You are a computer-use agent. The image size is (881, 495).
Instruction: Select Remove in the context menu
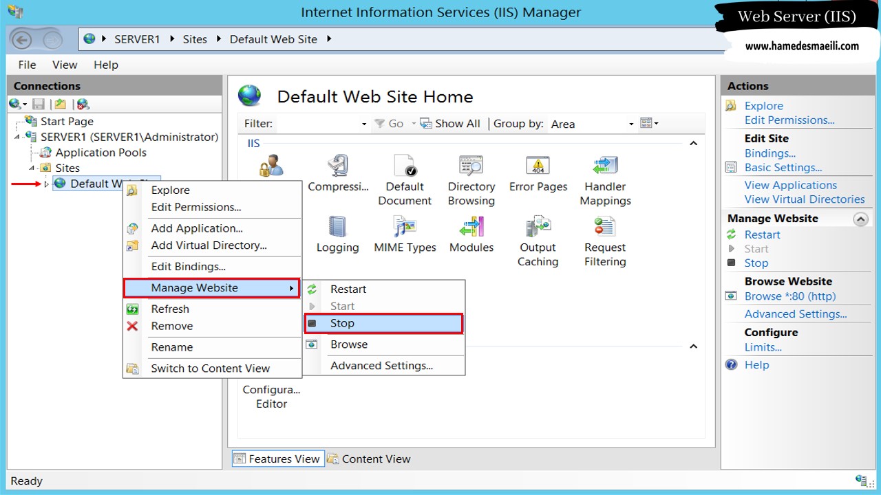tap(212, 326)
